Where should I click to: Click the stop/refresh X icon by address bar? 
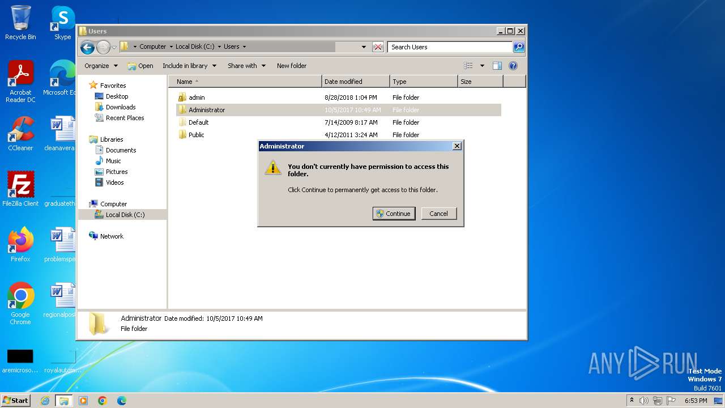click(x=378, y=47)
